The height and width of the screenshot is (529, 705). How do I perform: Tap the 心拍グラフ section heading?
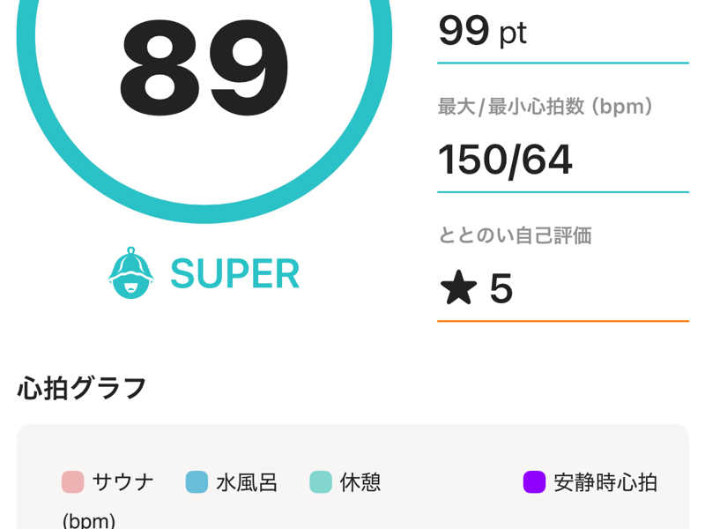82,388
